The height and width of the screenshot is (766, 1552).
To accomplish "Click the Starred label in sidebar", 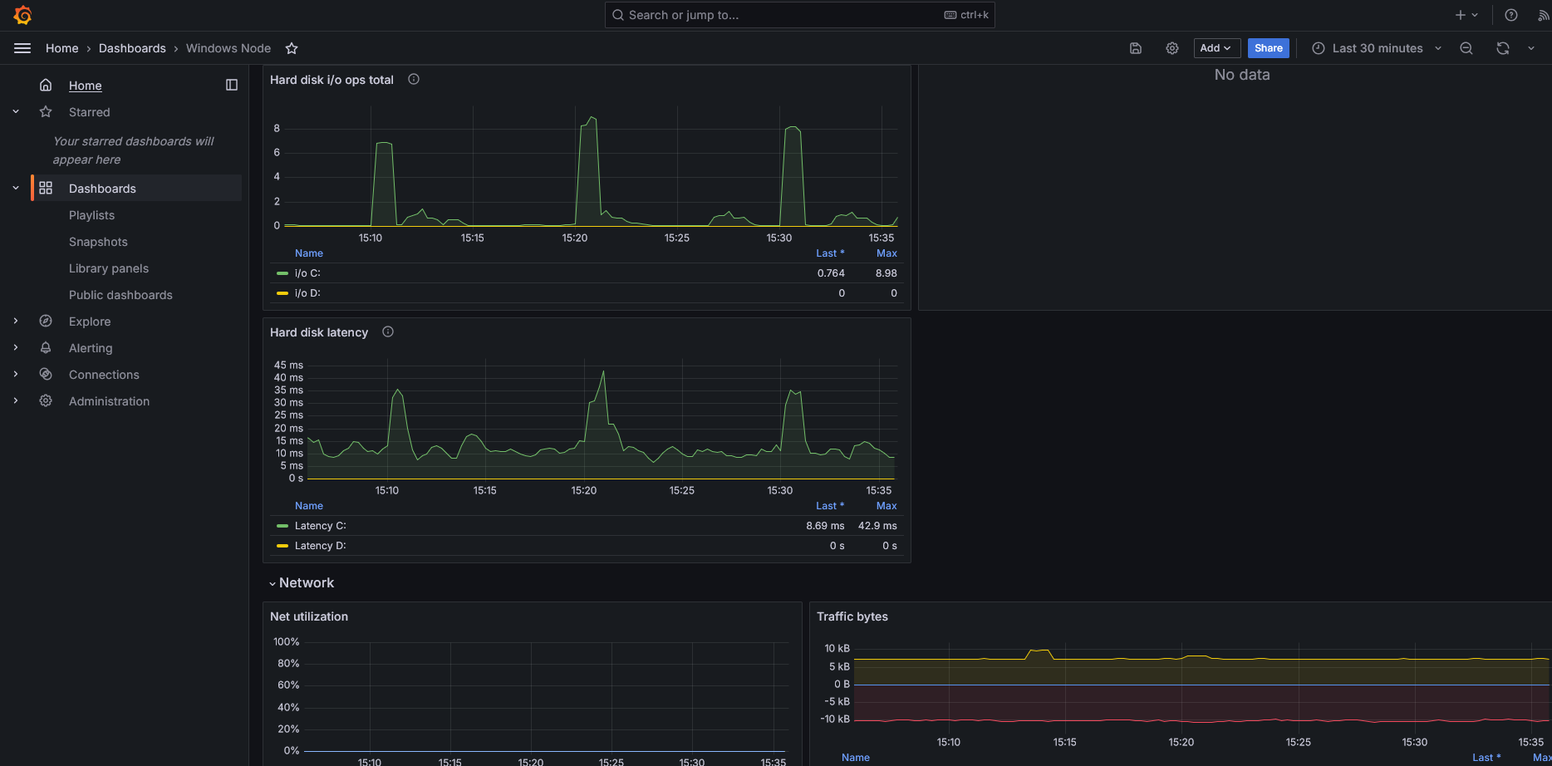I will tap(89, 111).
